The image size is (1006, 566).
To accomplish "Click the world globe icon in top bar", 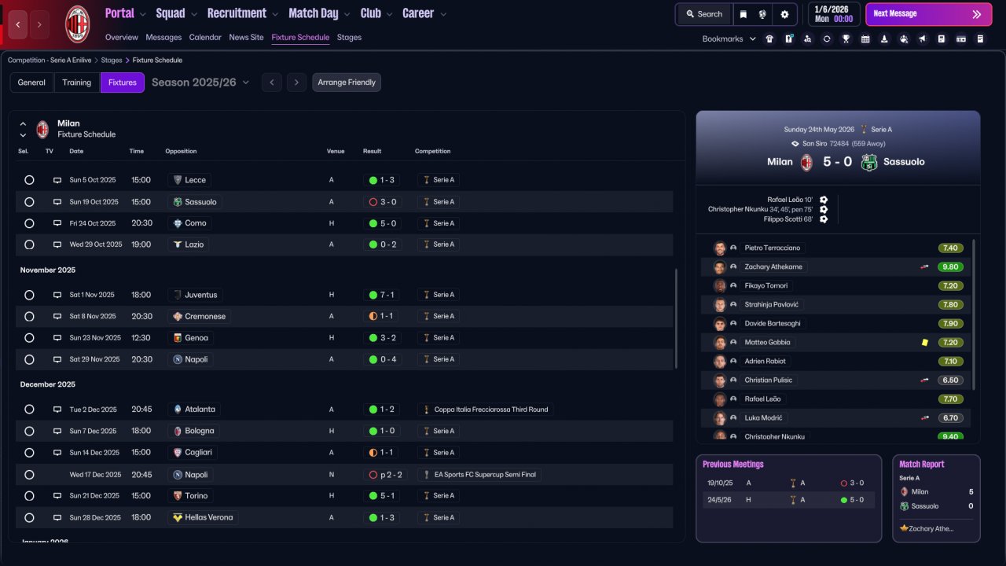I will 762,14.
